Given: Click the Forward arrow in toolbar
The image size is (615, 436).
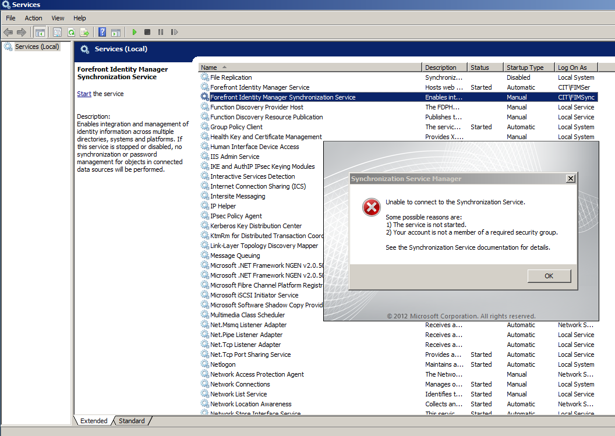Looking at the screenshot, I should 22,33.
